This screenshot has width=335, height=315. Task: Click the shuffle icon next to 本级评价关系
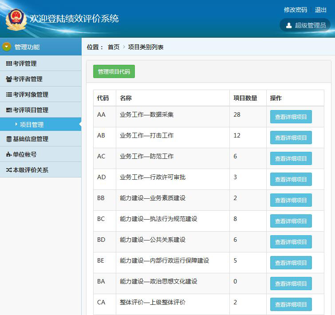click(9, 170)
